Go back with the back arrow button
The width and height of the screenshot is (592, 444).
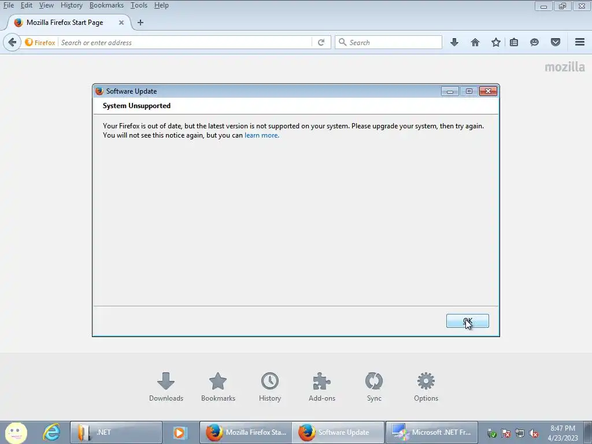12,42
